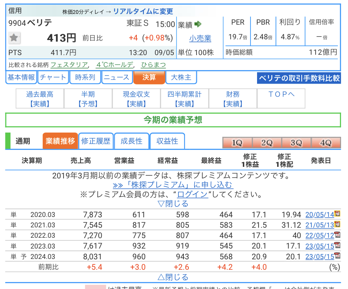Click sales value 7,873 for 2020.03

tap(92, 215)
